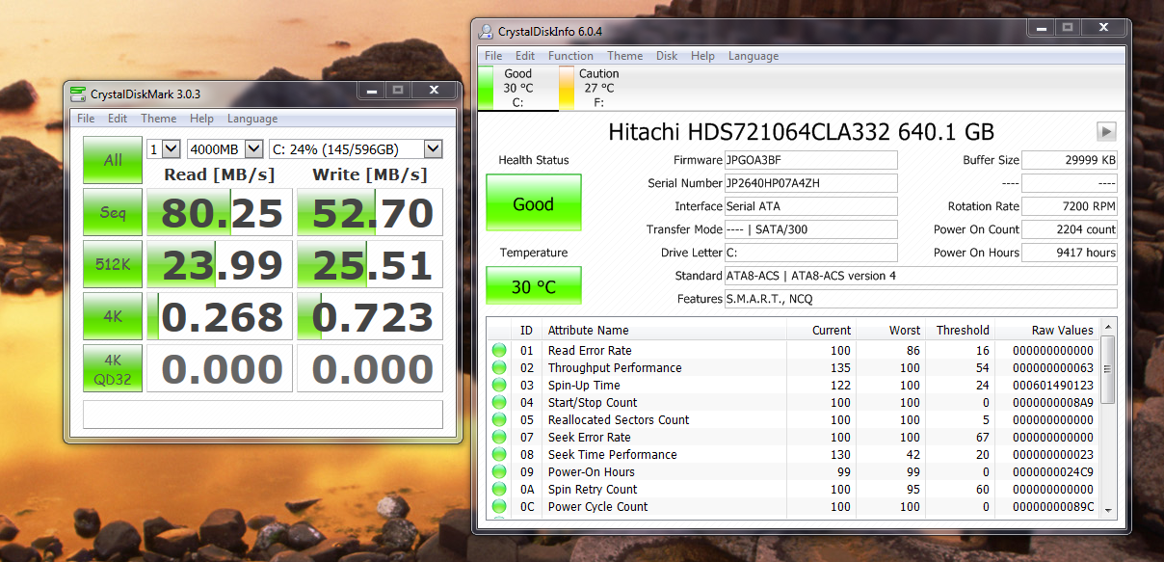Click the CrystalDiskMark title bar icon

click(78, 94)
